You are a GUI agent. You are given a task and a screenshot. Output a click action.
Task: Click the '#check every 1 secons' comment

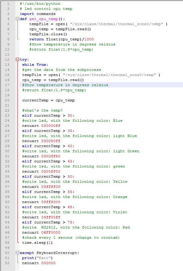coord(71,237)
